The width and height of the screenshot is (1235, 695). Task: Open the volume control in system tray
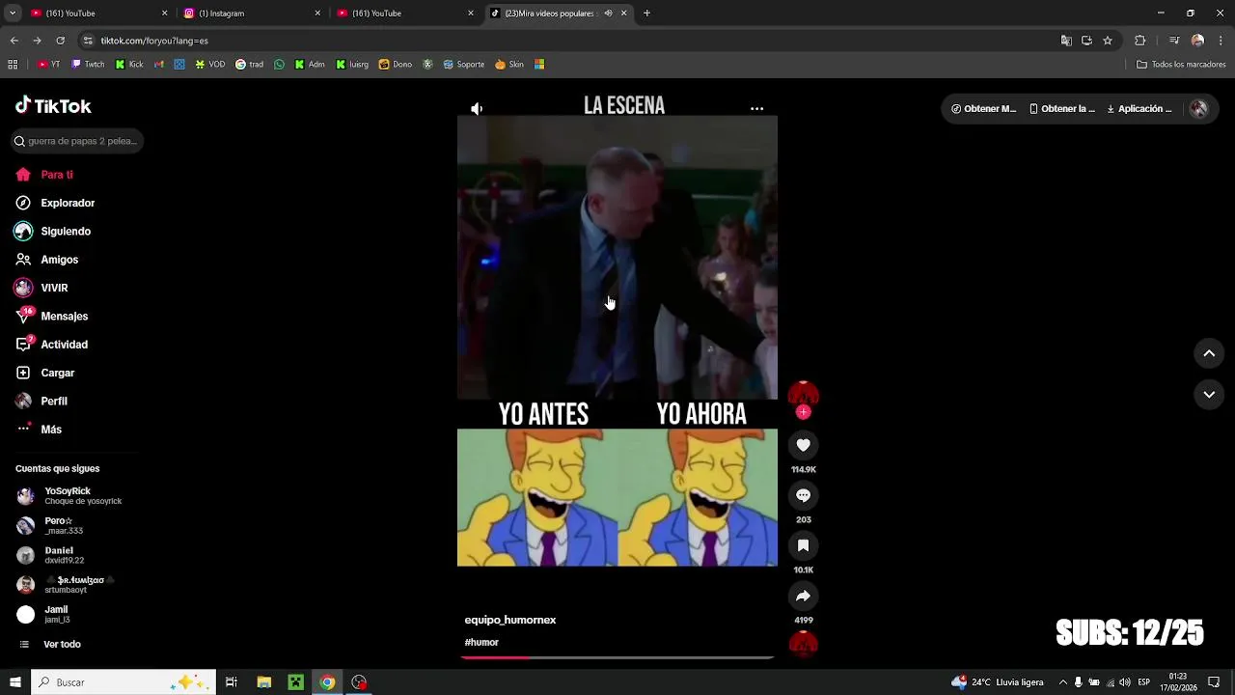click(1125, 682)
